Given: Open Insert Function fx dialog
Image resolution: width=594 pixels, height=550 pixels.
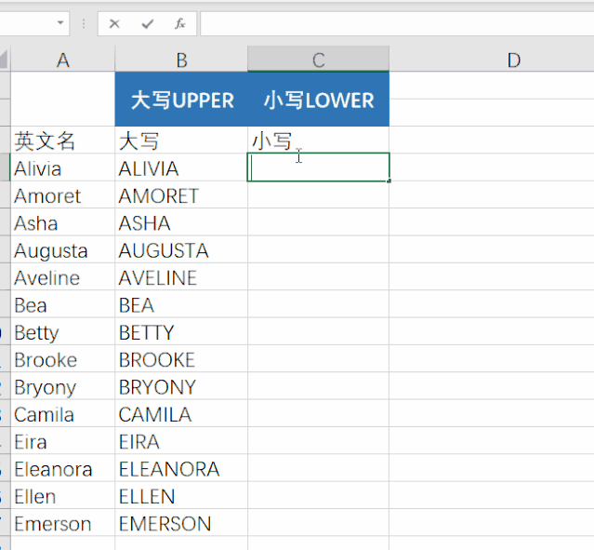Looking at the screenshot, I should point(180,24).
